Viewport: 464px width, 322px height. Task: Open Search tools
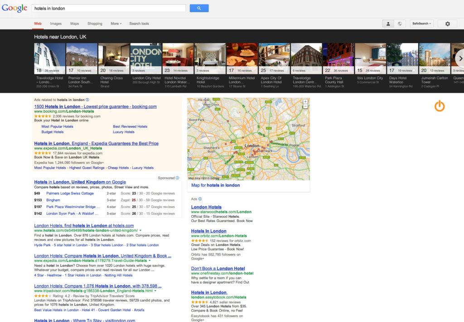pyautogui.click(x=139, y=24)
